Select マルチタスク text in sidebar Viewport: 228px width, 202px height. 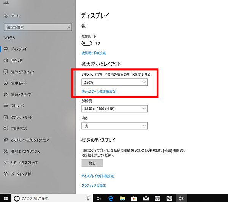click(19, 129)
